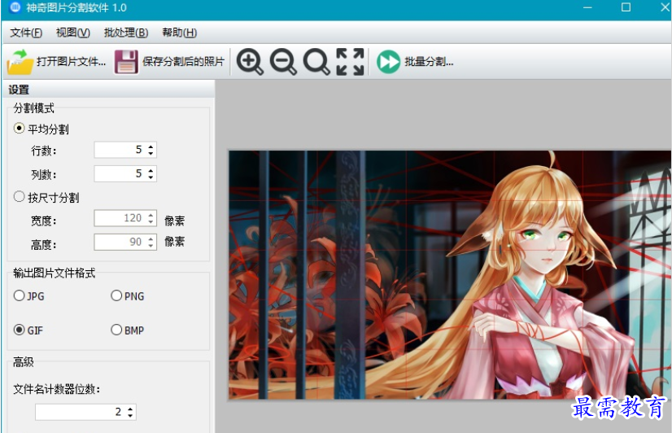The width and height of the screenshot is (672, 433).
Task: Click the actual size magnifier icon
Action: click(x=316, y=62)
